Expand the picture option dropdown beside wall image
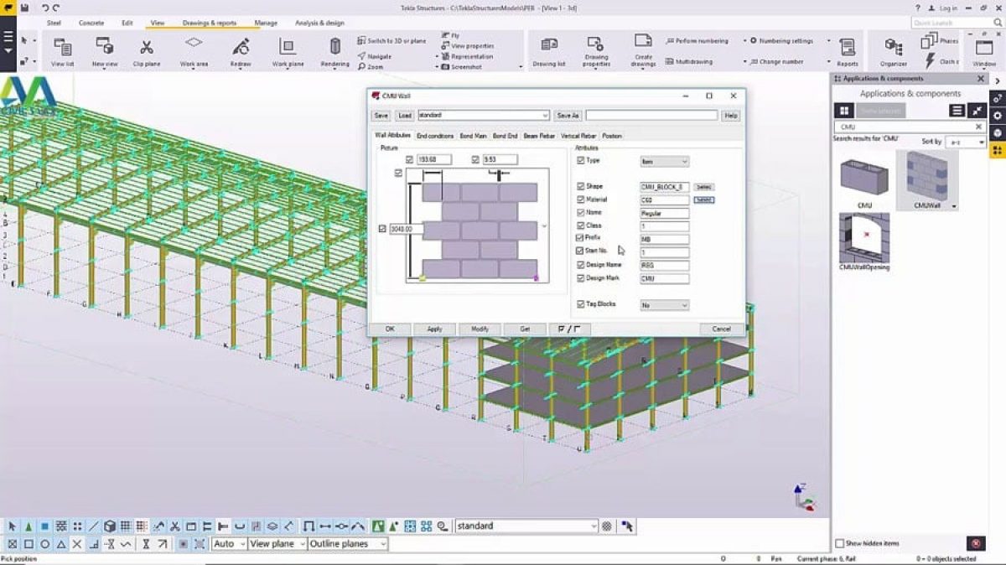Screen dimensions: 1006x565 coord(545,225)
